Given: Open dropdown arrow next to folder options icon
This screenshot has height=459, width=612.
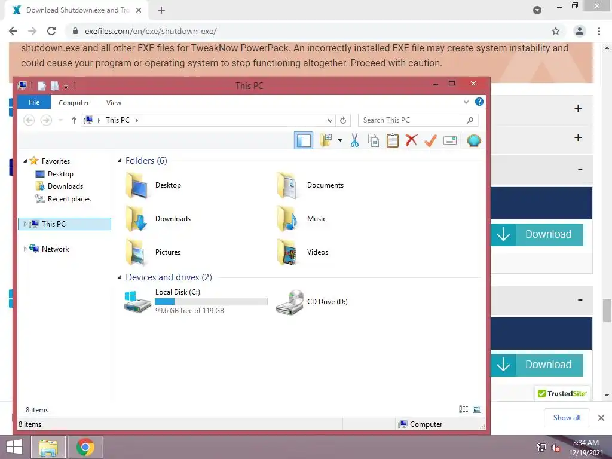Looking at the screenshot, I should [x=340, y=140].
